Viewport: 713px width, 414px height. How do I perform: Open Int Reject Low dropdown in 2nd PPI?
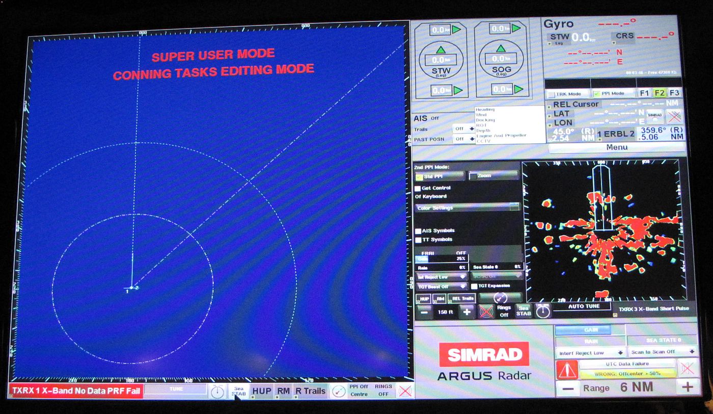point(442,277)
